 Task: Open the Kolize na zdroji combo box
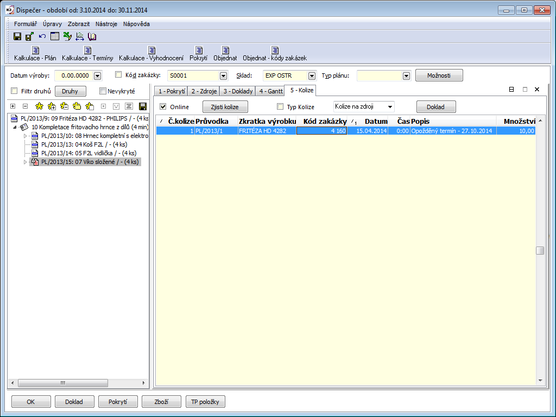point(364,106)
